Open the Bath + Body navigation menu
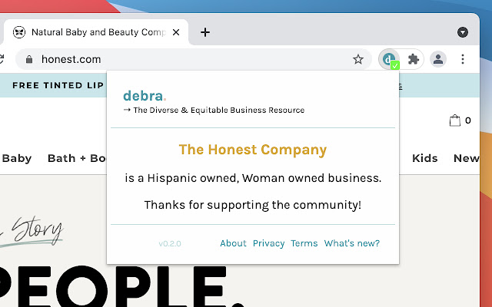The width and height of the screenshot is (492, 307). pyautogui.click(x=77, y=158)
